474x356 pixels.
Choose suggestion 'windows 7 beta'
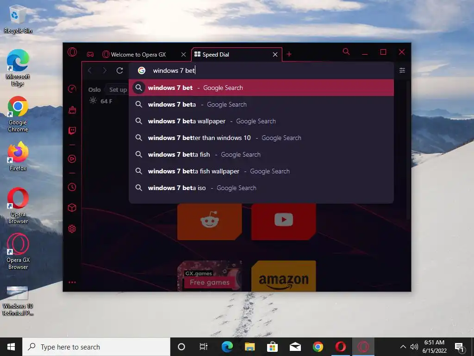click(x=261, y=104)
